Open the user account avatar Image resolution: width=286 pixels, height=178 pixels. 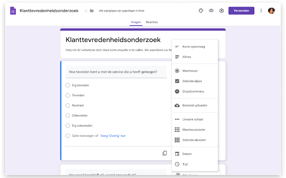(x=271, y=11)
